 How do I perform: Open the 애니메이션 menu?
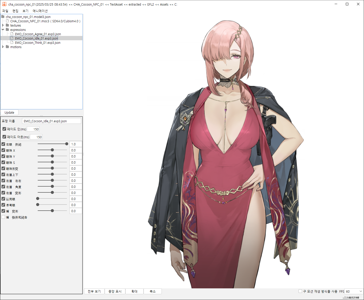click(x=40, y=11)
